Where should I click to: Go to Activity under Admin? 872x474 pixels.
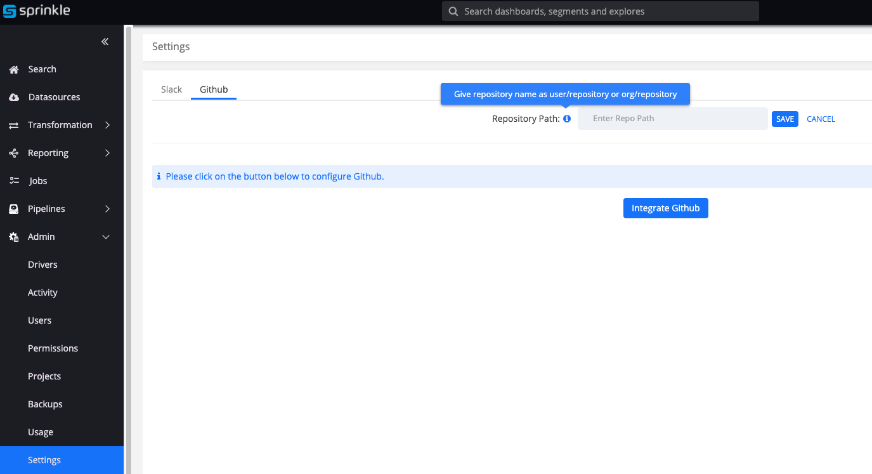[42, 293]
